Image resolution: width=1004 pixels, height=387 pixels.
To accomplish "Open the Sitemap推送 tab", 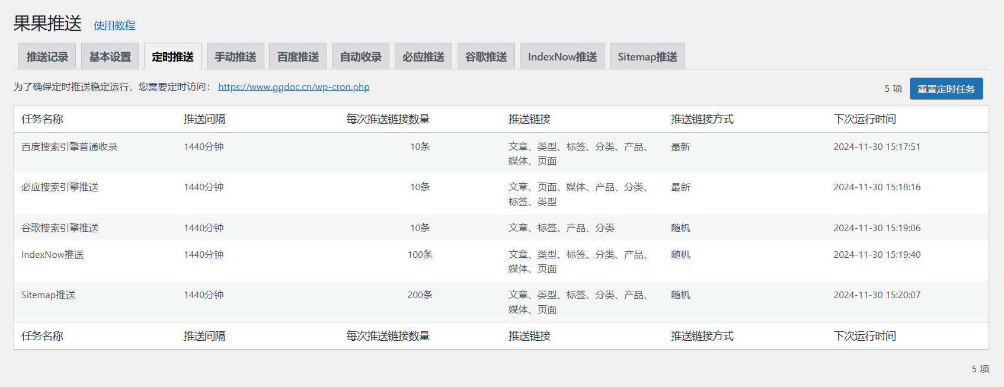I will 647,56.
